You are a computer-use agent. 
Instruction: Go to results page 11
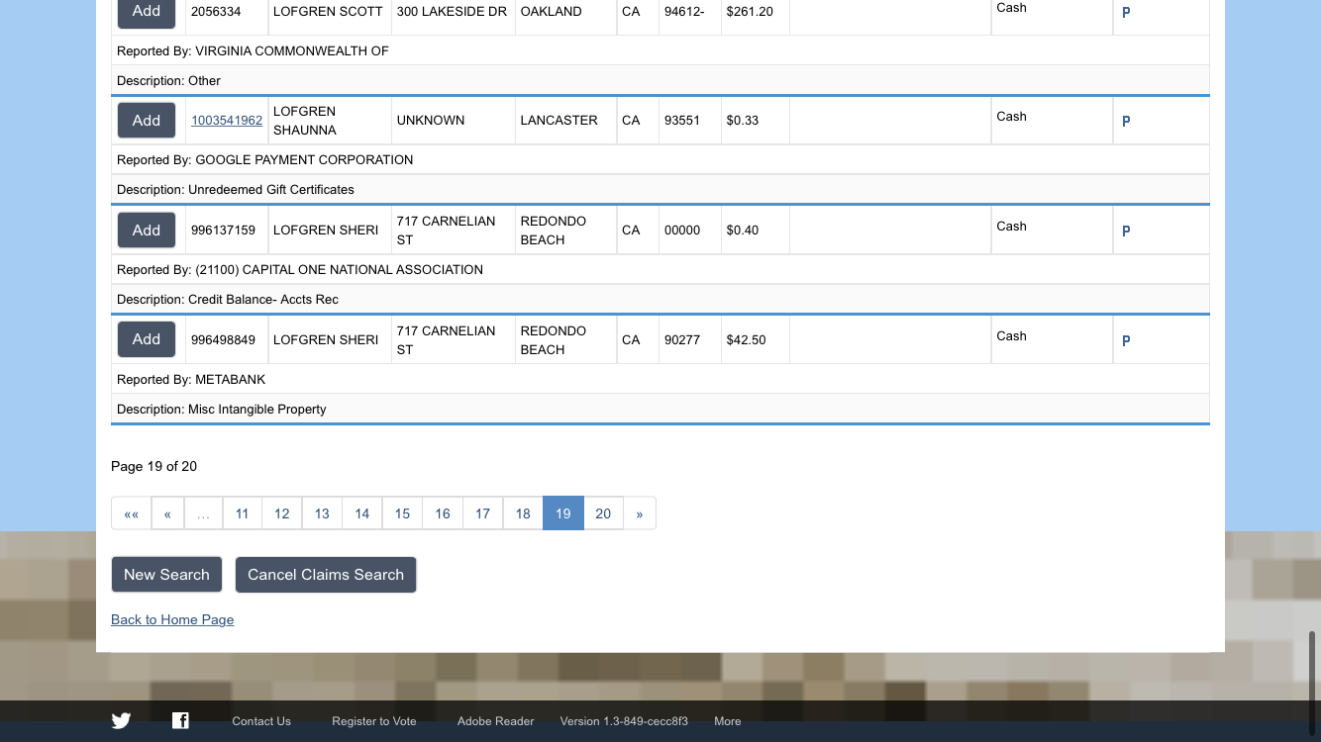point(242,513)
